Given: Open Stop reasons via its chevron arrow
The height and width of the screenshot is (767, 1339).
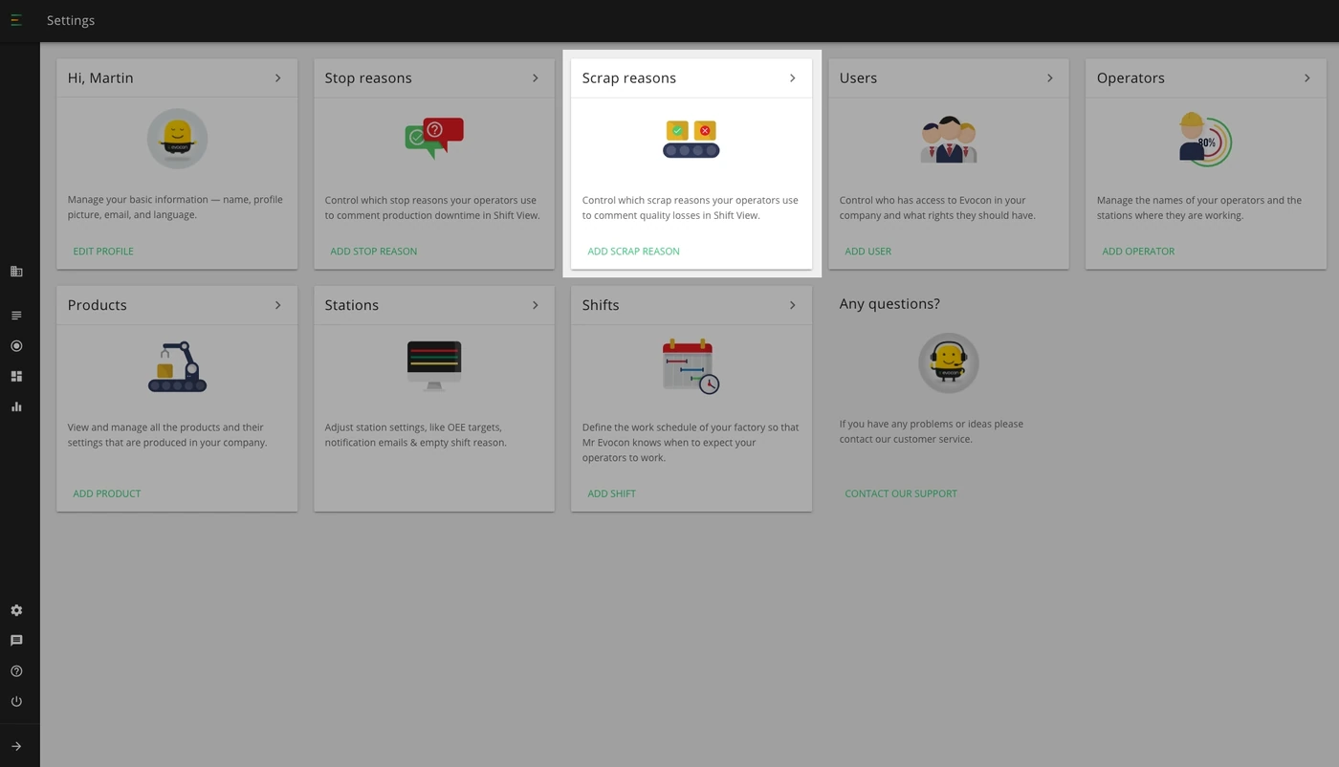Looking at the screenshot, I should point(535,78).
